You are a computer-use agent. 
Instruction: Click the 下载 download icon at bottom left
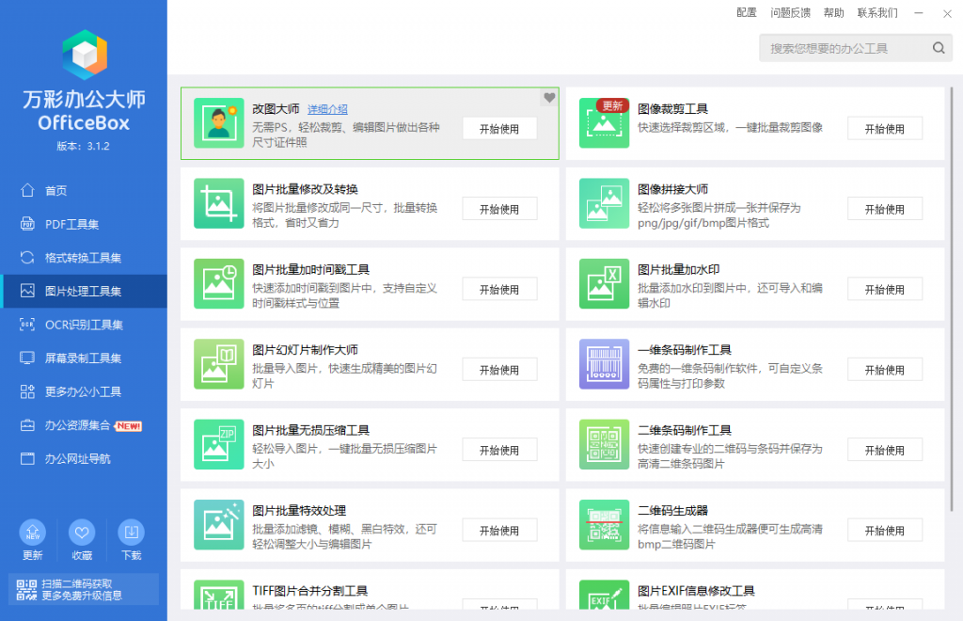point(132,533)
